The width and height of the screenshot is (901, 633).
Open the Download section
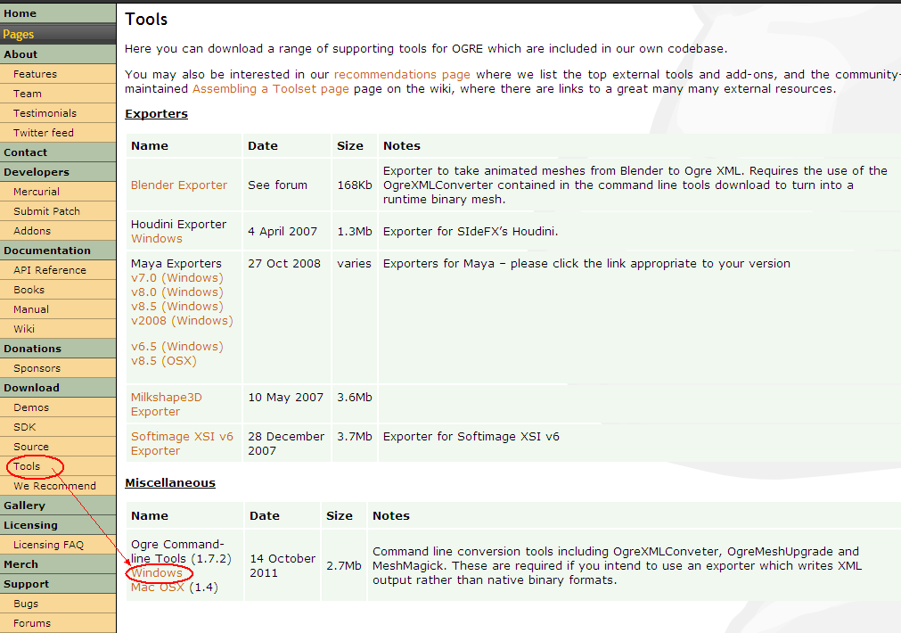click(57, 388)
